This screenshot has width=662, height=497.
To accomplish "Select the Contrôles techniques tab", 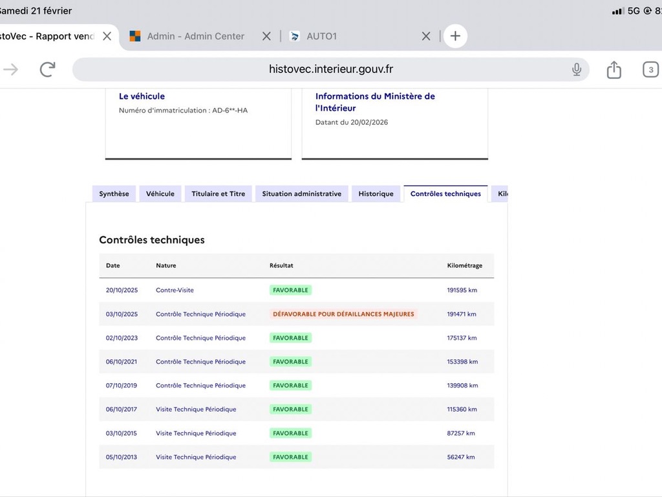I will coord(445,193).
